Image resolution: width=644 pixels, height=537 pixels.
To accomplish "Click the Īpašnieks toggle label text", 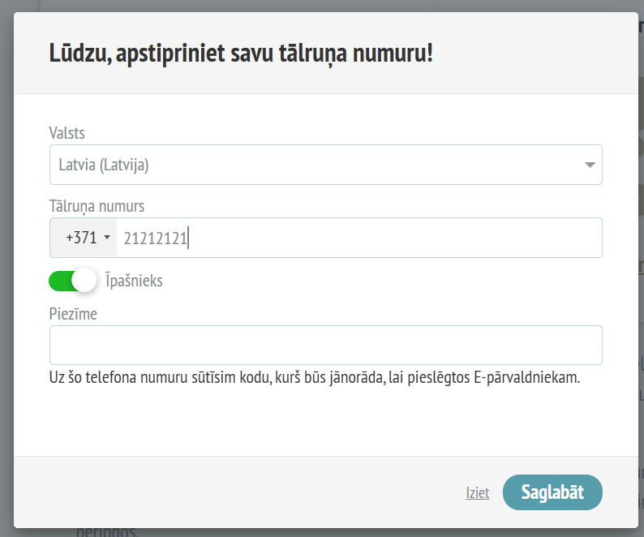I will (x=134, y=281).
